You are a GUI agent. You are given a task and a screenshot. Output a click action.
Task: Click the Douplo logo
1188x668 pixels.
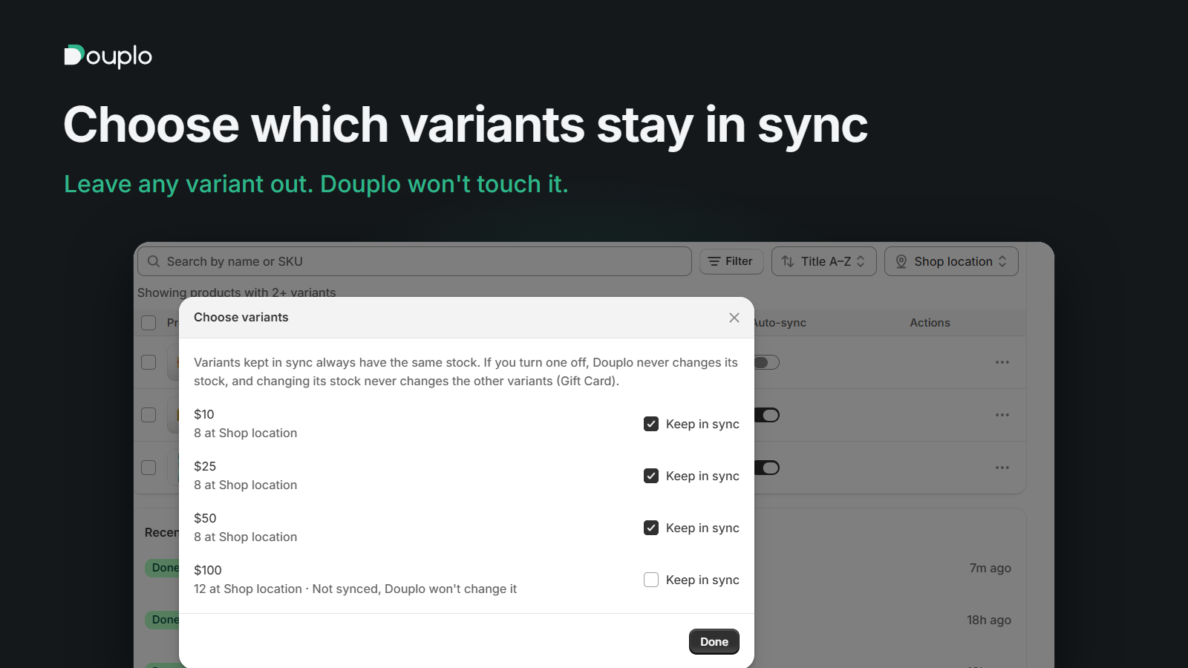click(x=108, y=56)
